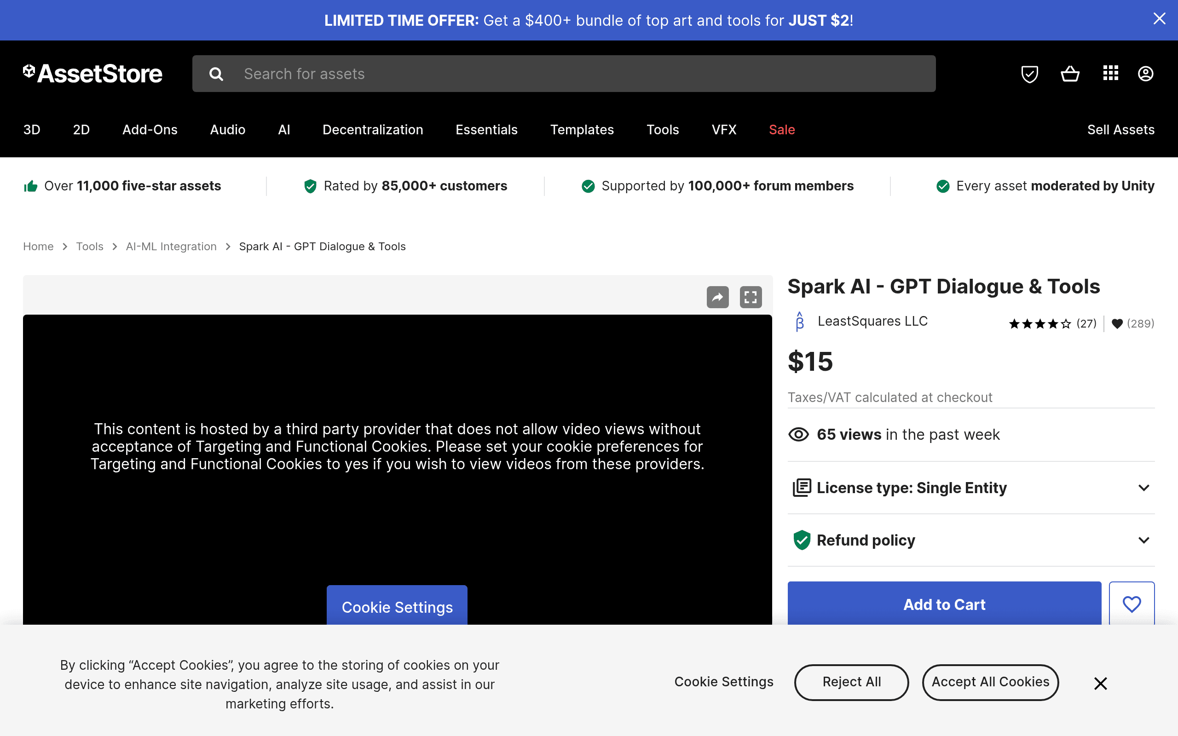The width and height of the screenshot is (1178, 736).
Task: Open the Sale menu item
Action: tap(782, 129)
